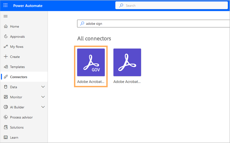
Task: Click the Templates icon in the sidebar
Action: (x=6, y=67)
